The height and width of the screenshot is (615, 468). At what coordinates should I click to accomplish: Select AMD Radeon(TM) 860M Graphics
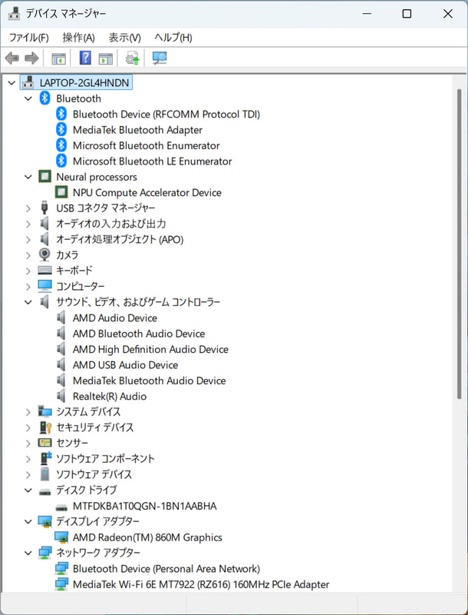[x=147, y=537]
